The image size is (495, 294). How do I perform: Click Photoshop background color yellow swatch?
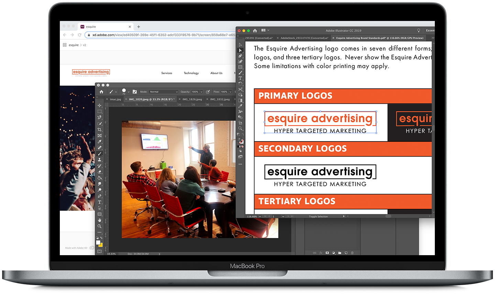tap(101, 245)
